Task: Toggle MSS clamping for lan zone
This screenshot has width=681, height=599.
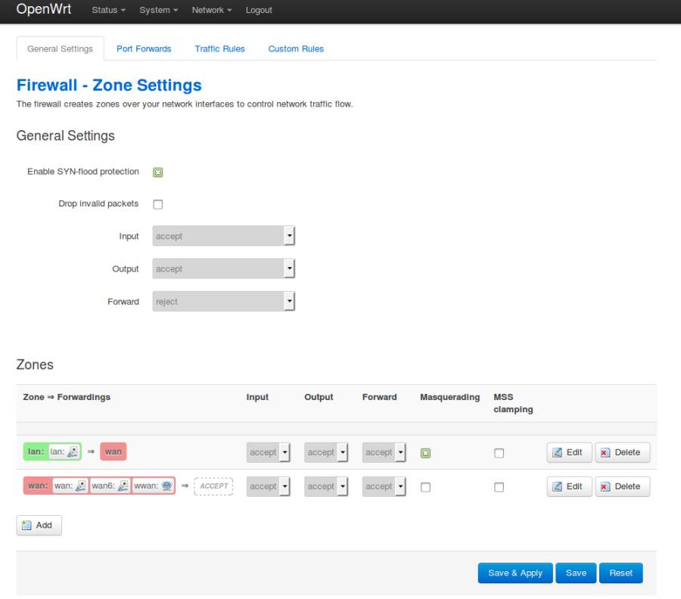Action: click(499, 453)
